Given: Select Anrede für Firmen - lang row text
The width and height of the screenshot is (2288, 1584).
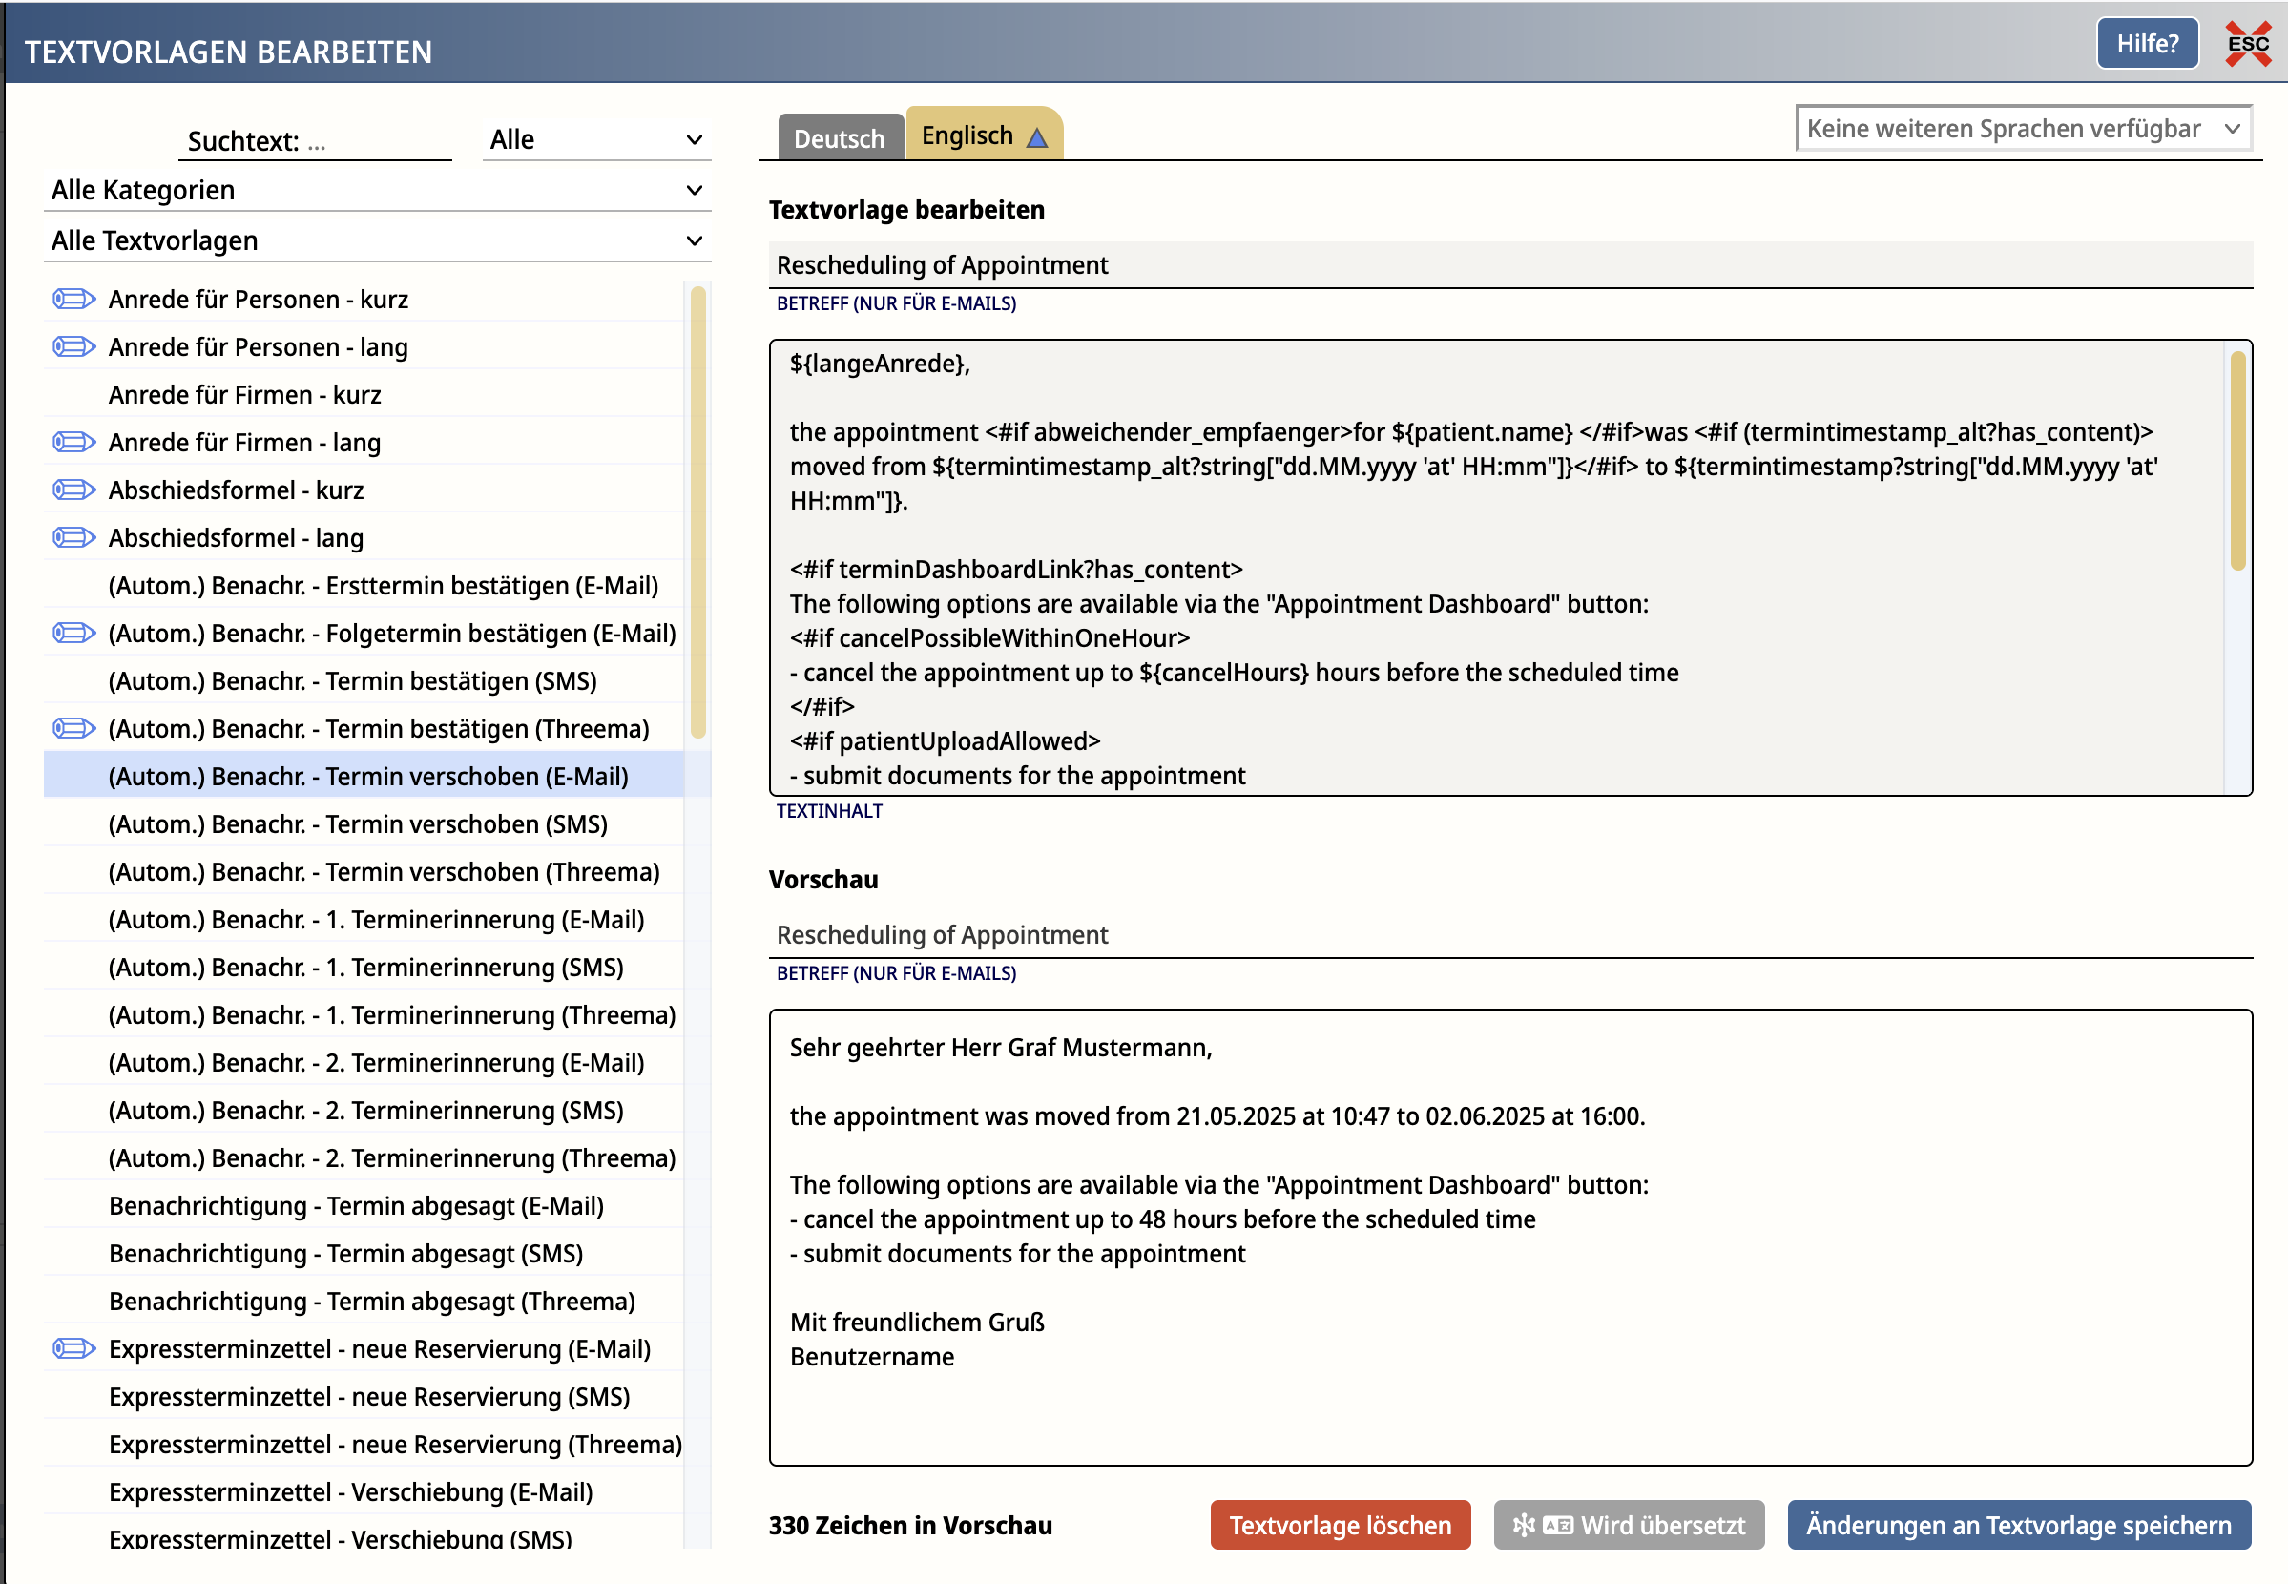Looking at the screenshot, I should (244, 442).
